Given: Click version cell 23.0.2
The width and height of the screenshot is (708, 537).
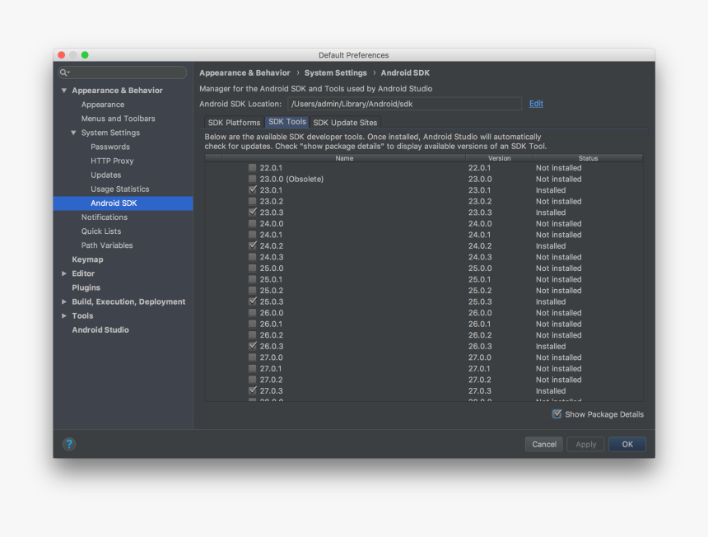Looking at the screenshot, I should click(480, 201).
